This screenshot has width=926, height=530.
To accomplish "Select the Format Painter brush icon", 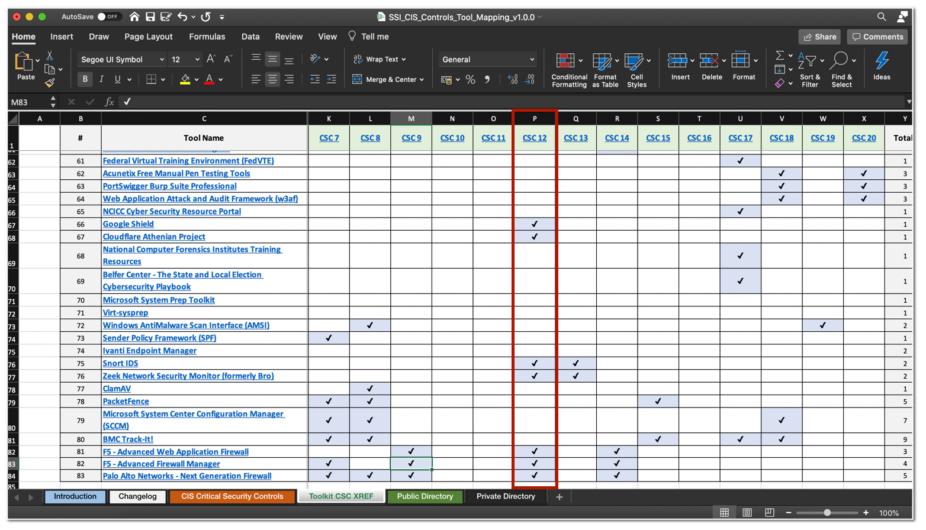I will coord(50,83).
